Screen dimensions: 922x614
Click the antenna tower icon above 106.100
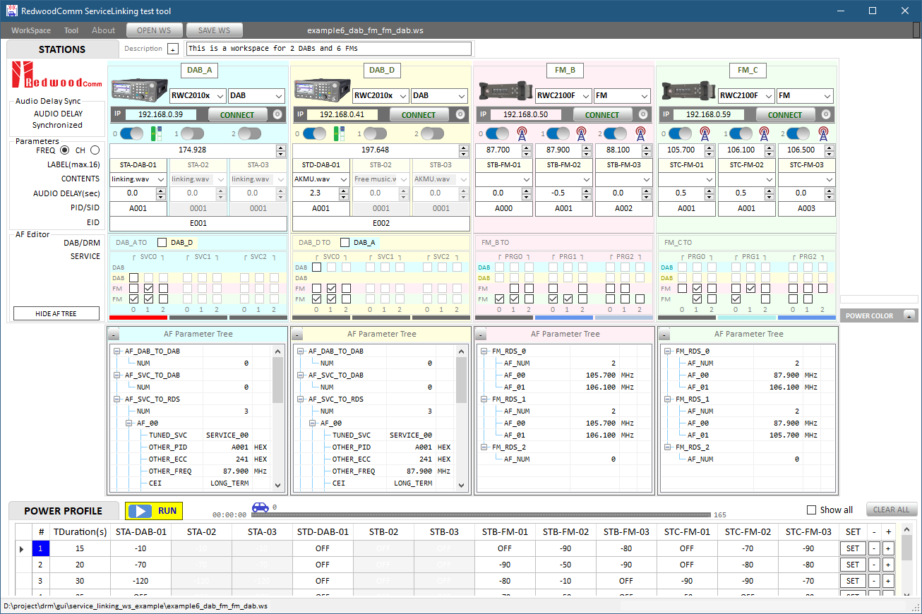click(764, 133)
